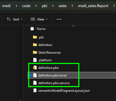Click the .pbi folder icon
The width and height of the screenshot is (116, 101).
tap(35, 37)
